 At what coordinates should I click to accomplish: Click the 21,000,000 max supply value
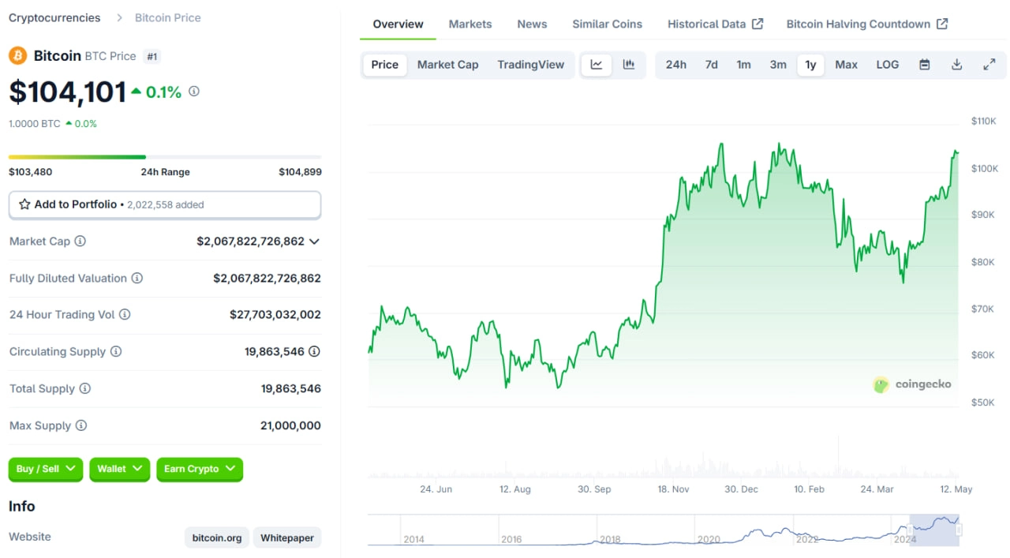(290, 426)
